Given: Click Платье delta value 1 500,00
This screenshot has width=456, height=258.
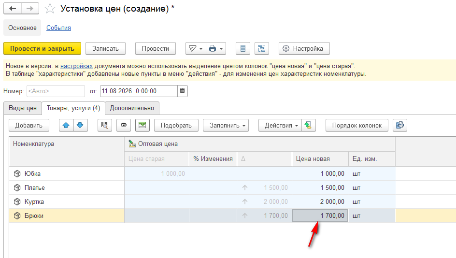Looking at the screenshot, I should click(276, 187).
